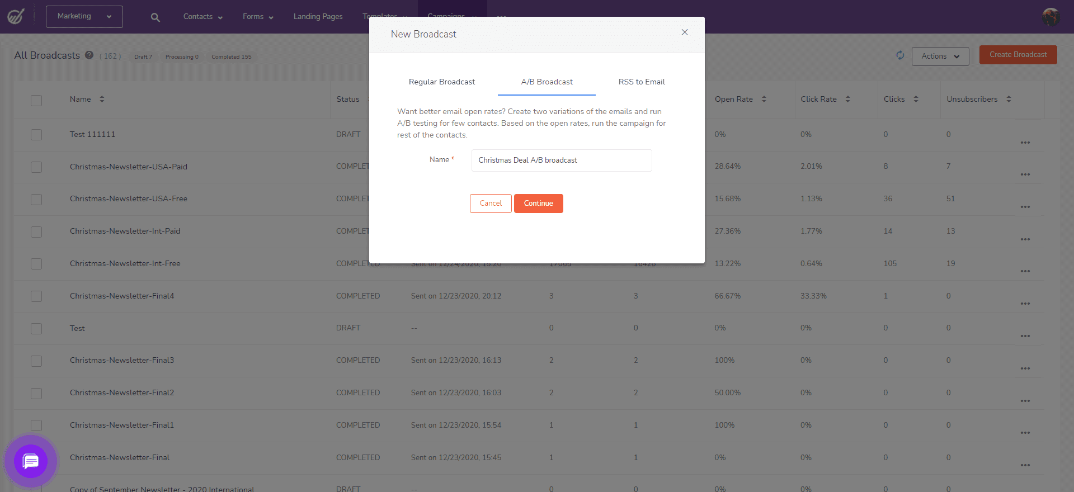Open more options for Christmas-Newsletter-USA-Paid row
Viewport: 1074px width, 492px height.
click(x=1025, y=174)
